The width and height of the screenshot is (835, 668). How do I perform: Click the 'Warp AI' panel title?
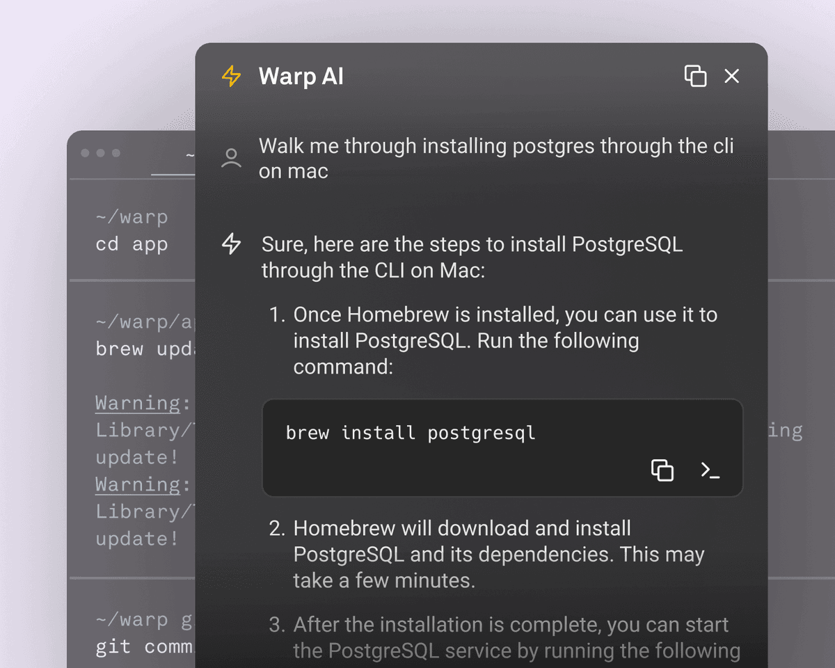click(301, 76)
